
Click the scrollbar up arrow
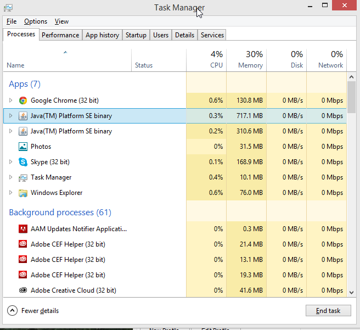point(351,77)
